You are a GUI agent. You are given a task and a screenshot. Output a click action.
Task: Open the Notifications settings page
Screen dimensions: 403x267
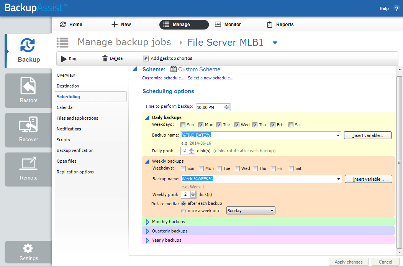69,129
